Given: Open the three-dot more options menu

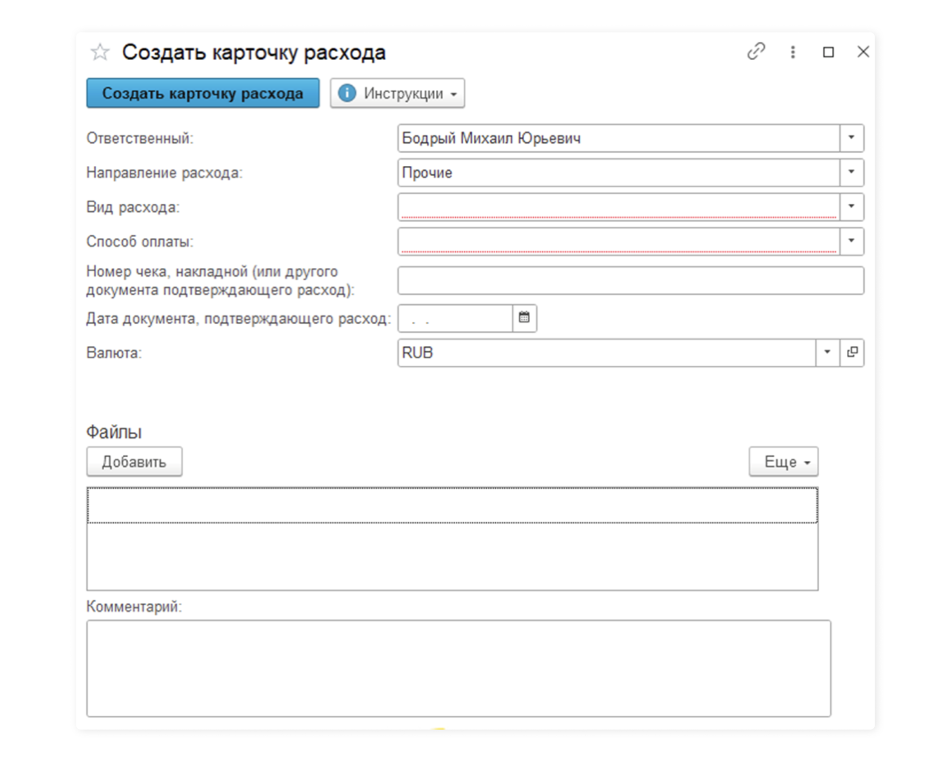Looking at the screenshot, I should click(x=792, y=52).
